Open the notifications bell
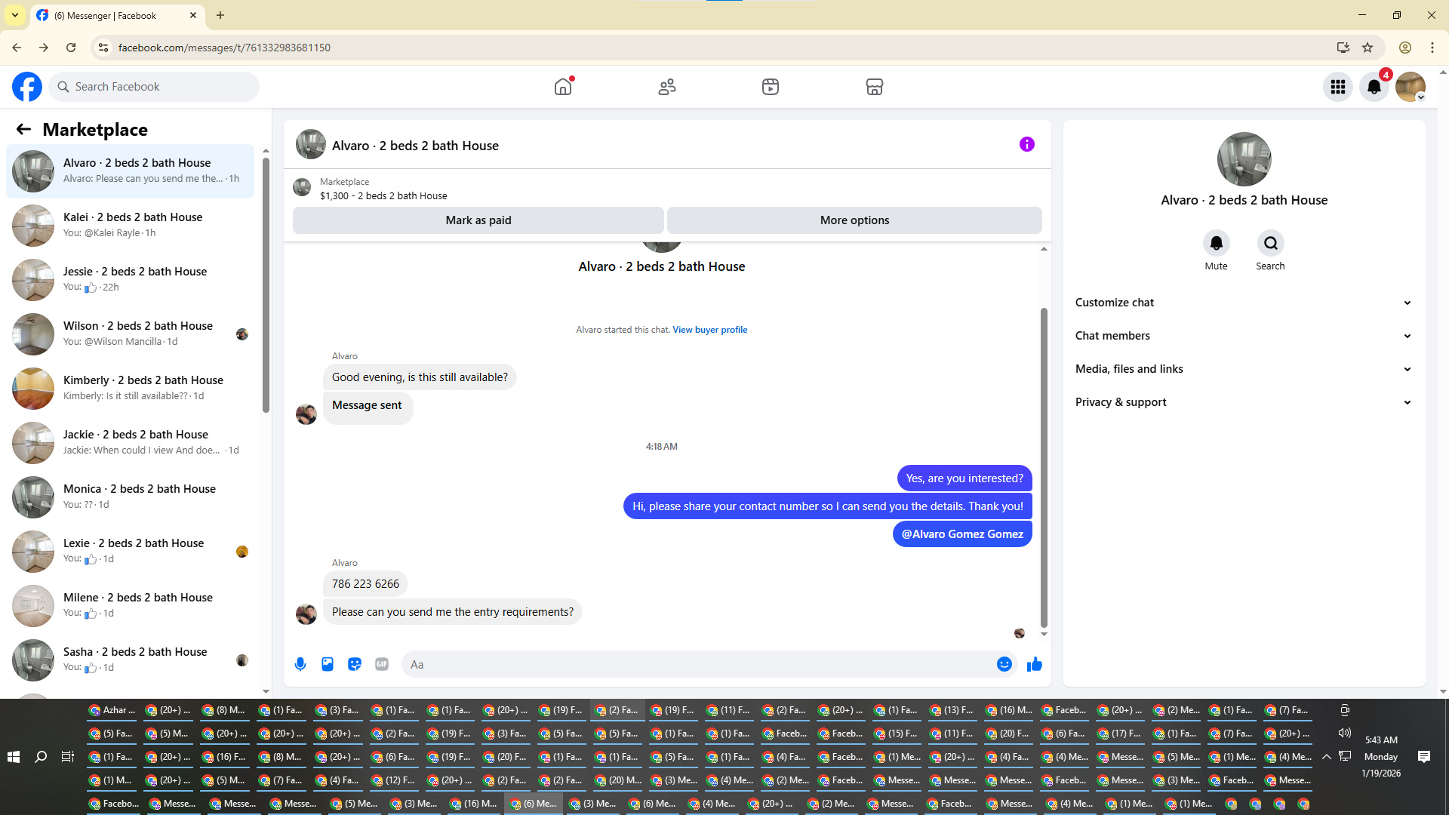 pos(1374,87)
